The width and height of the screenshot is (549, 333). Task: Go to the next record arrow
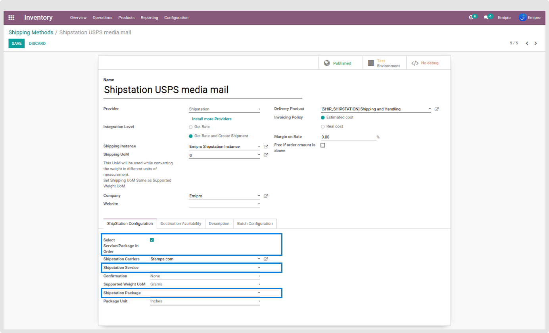pyautogui.click(x=536, y=43)
